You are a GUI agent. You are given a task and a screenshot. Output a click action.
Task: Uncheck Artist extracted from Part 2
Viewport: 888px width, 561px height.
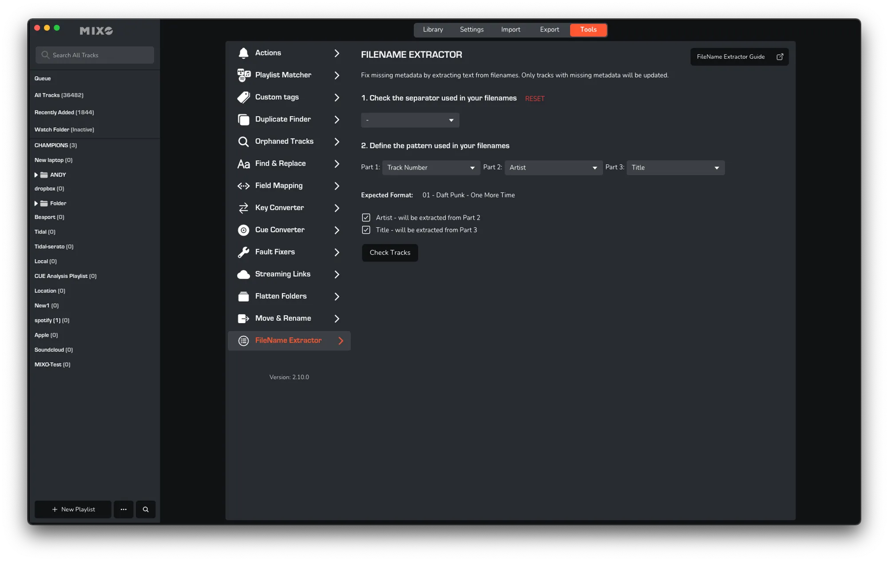click(366, 217)
